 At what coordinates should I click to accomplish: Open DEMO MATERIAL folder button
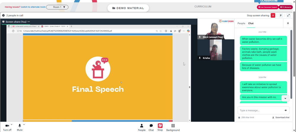coord(128,8)
